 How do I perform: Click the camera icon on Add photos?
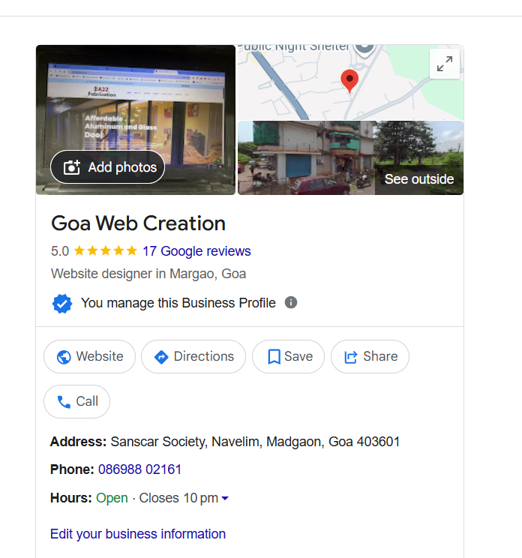[x=71, y=167]
